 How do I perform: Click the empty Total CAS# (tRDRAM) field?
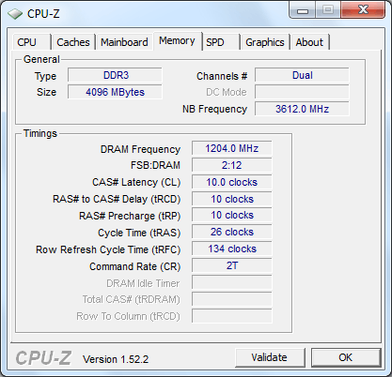coord(232,300)
